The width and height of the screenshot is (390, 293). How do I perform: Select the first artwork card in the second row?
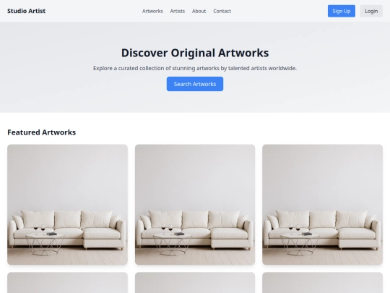[67, 283]
